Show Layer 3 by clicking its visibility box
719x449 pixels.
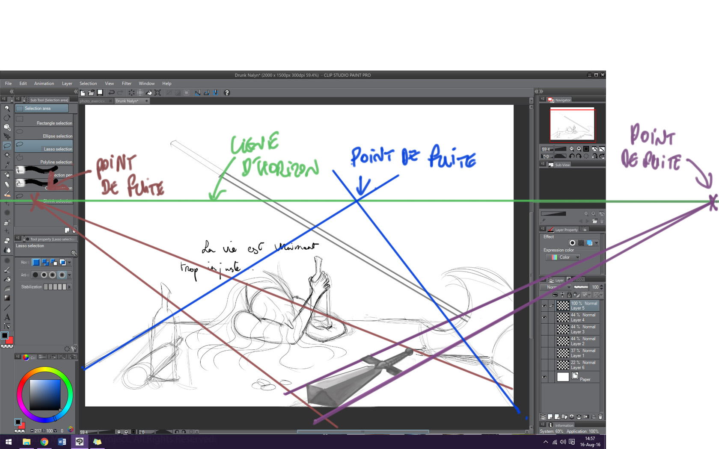[544, 329]
